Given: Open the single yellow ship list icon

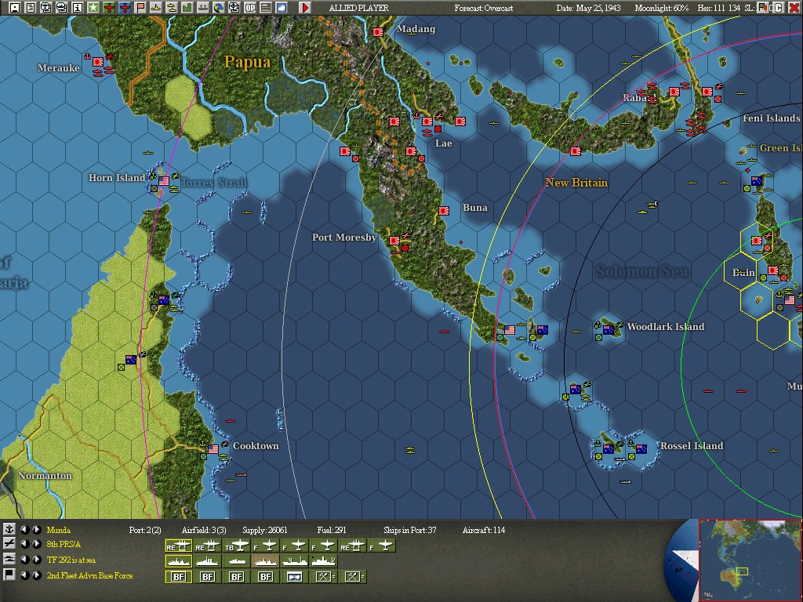Looking at the screenshot, I should 156,8.
